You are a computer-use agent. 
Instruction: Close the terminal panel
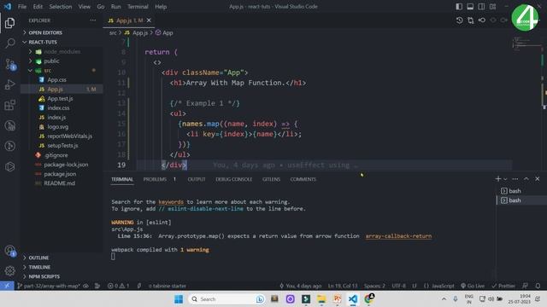[x=538, y=179]
